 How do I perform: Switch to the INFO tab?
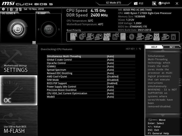(x=172, y=47)
